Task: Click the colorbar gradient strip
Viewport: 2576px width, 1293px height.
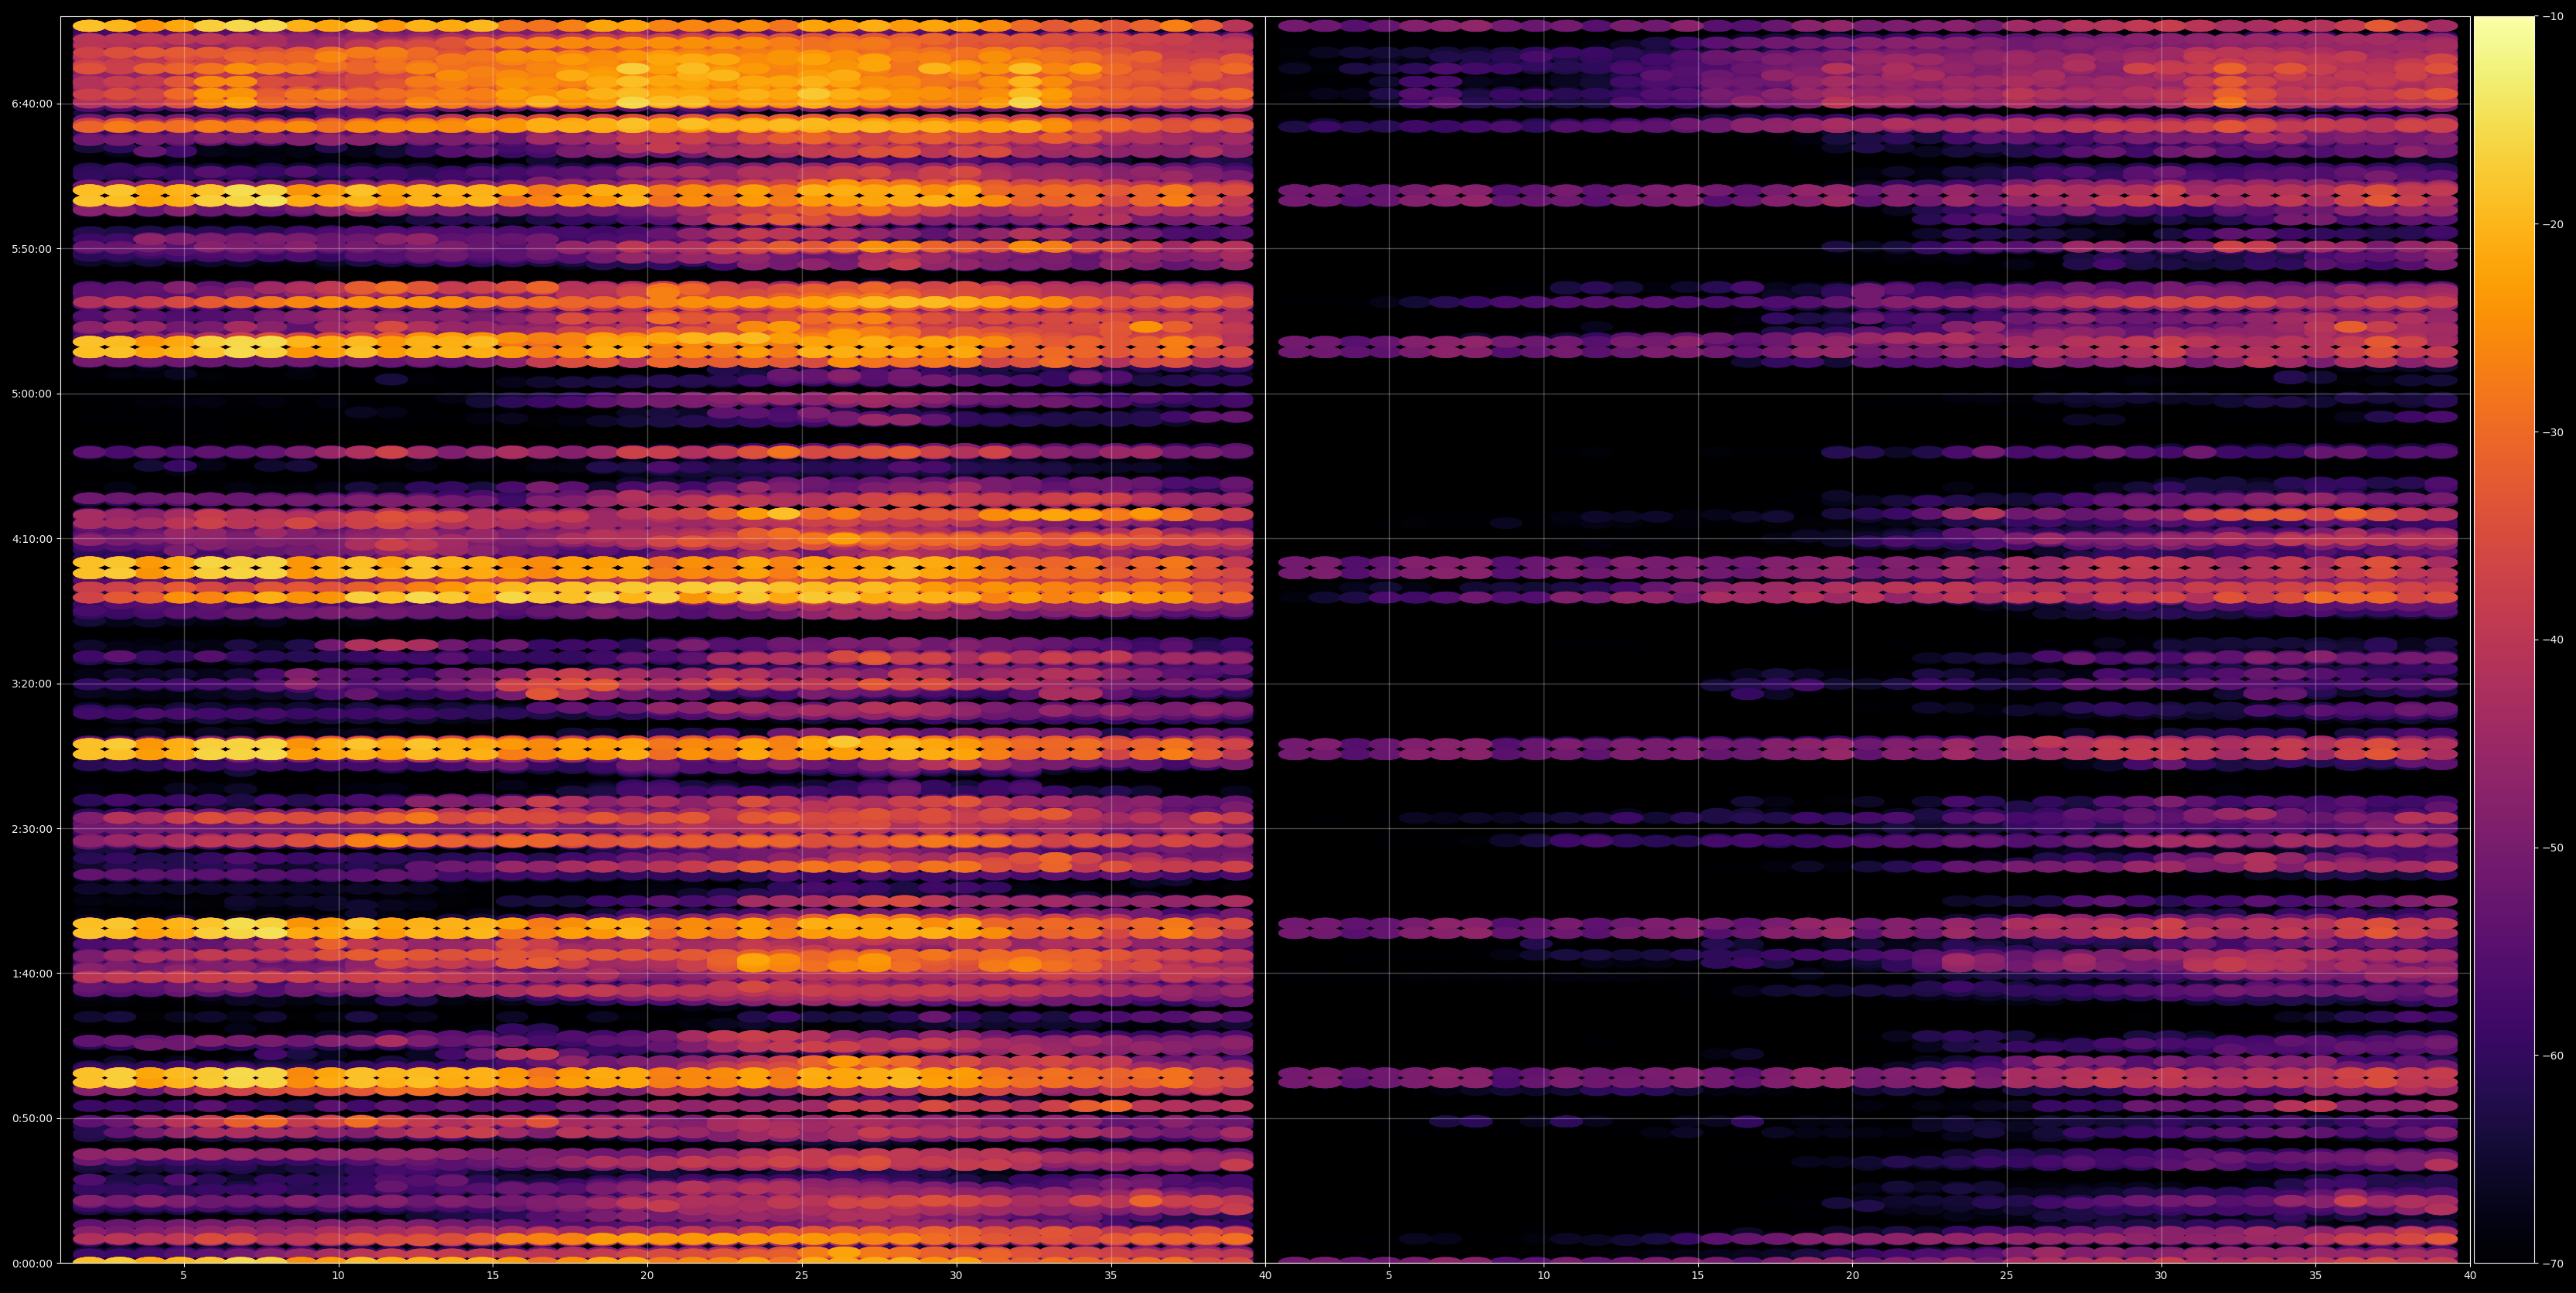Action: pyautogui.click(x=2504, y=640)
